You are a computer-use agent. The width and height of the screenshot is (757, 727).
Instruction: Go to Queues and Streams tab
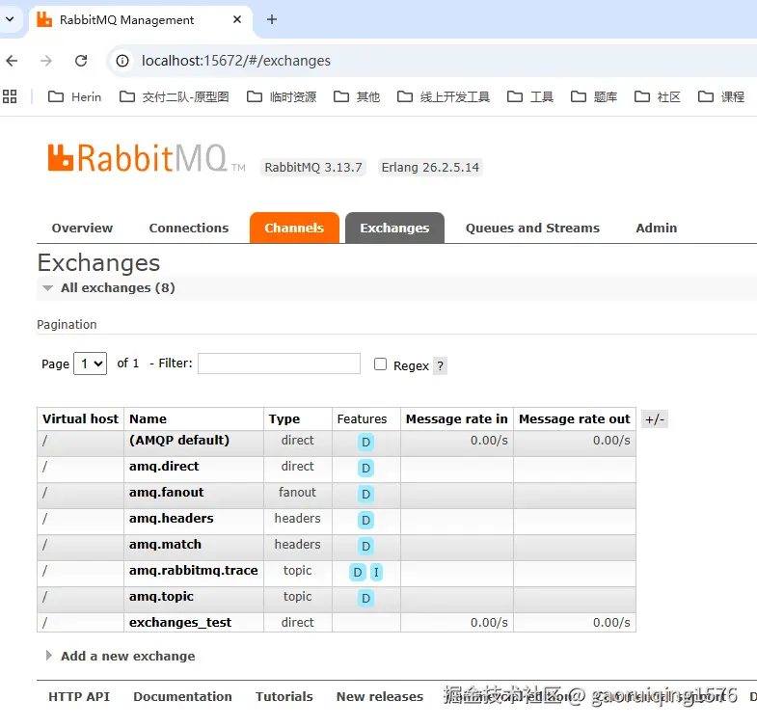(532, 228)
